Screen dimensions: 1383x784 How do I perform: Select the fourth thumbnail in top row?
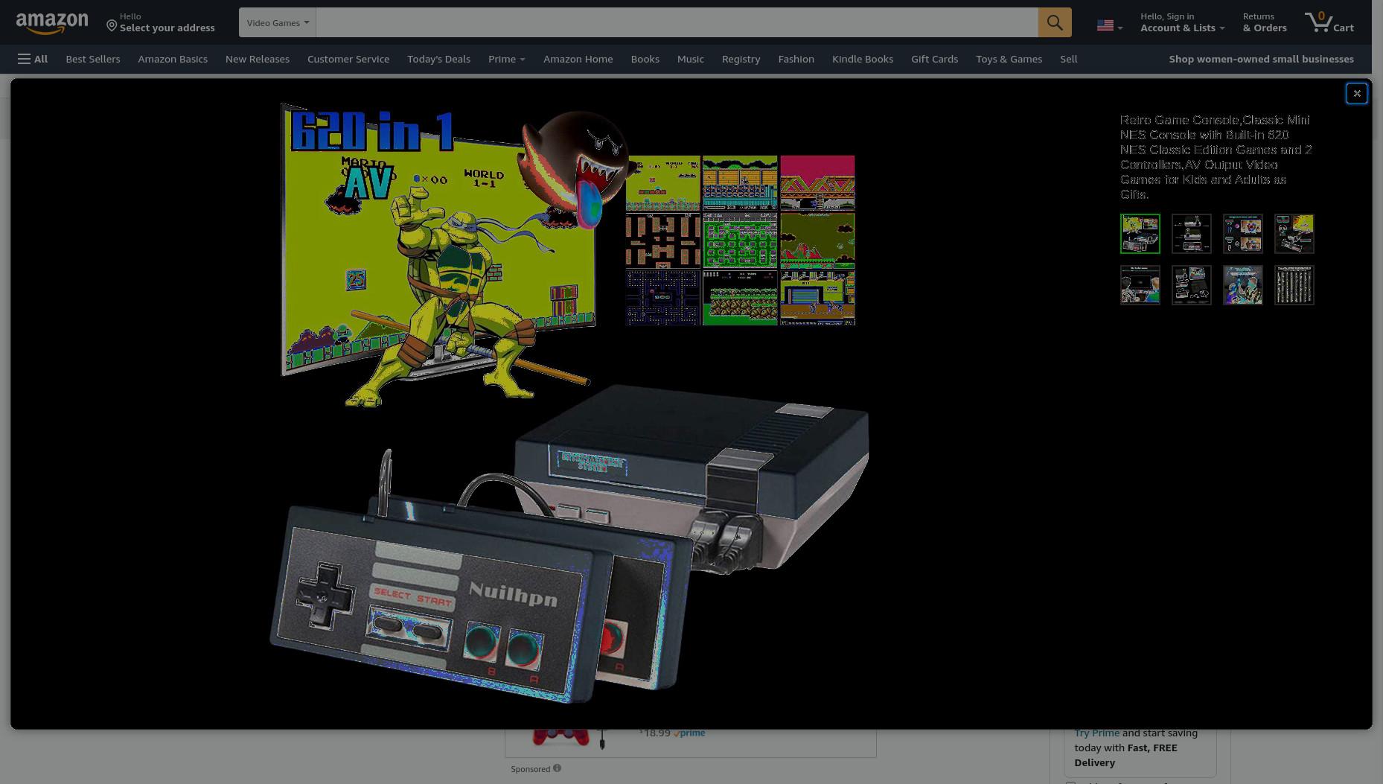coord(1294,234)
